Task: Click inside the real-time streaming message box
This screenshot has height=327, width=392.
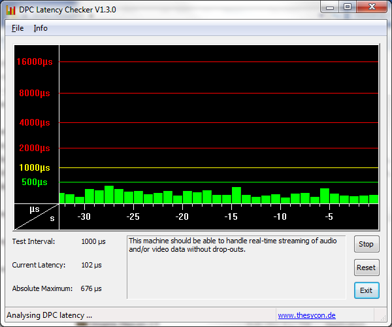Action: (x=235, y=267)
